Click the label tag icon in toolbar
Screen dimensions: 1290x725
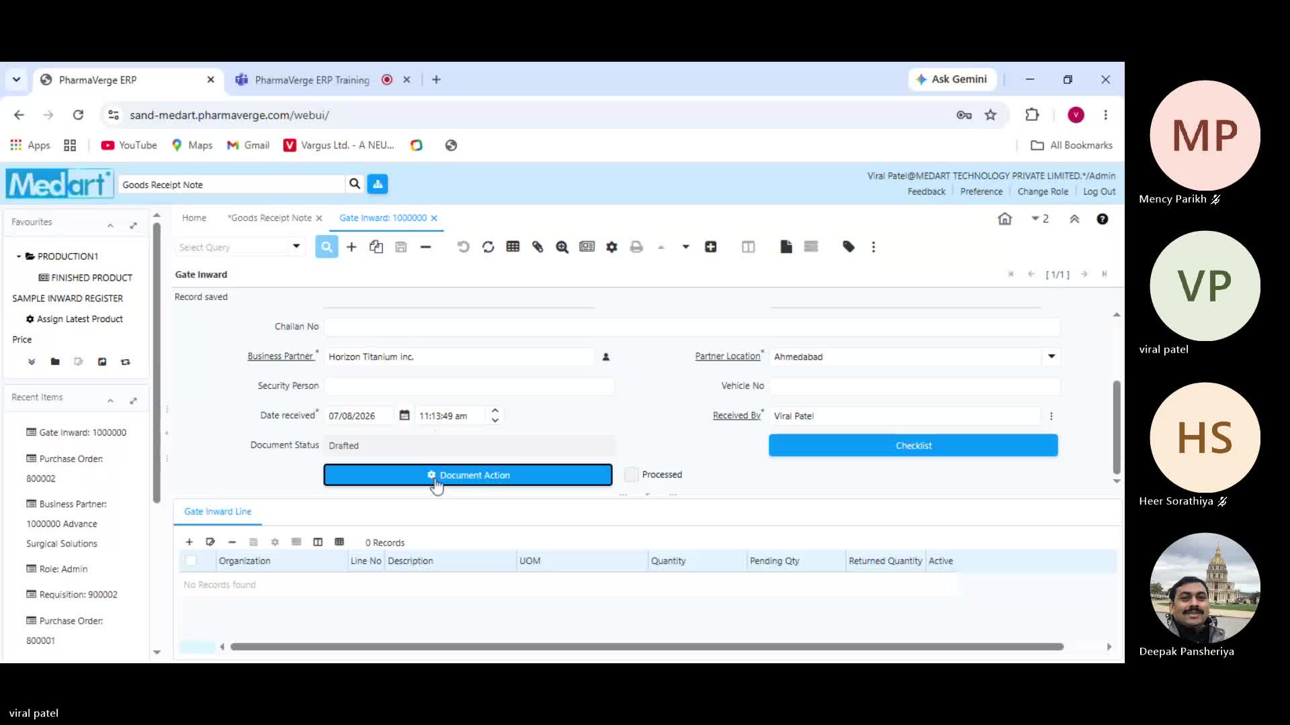click(x=849, y=247)
